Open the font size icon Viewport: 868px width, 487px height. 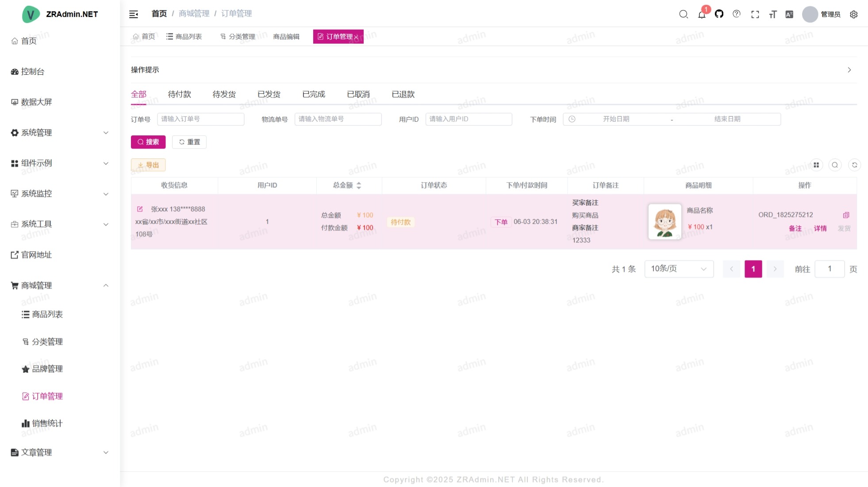[772, 14]
